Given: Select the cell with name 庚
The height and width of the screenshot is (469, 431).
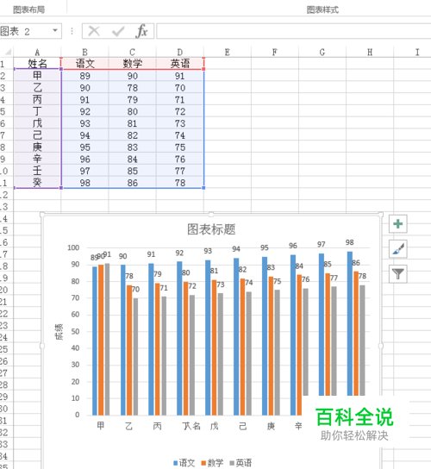Looking at the screenshot, I should [x=37, y=147].
